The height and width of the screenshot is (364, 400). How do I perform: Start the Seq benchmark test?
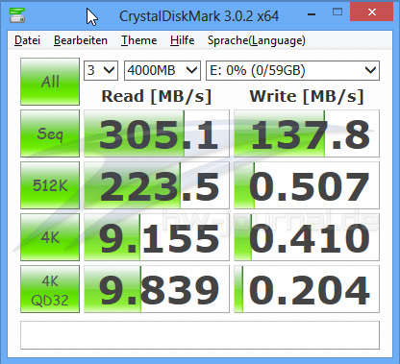50,133
